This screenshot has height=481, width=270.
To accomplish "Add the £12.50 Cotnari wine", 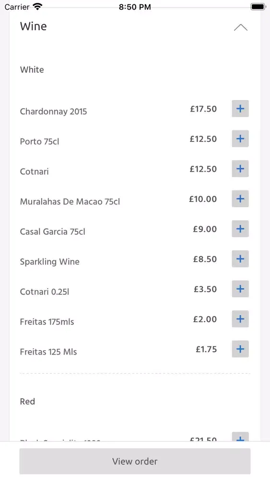I will tap(240, 169).
